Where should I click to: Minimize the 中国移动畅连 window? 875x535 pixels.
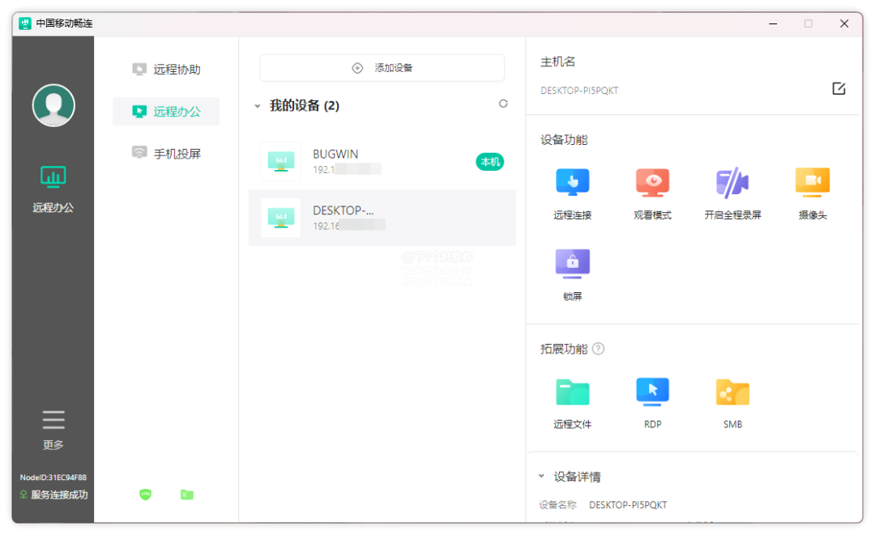773,23
